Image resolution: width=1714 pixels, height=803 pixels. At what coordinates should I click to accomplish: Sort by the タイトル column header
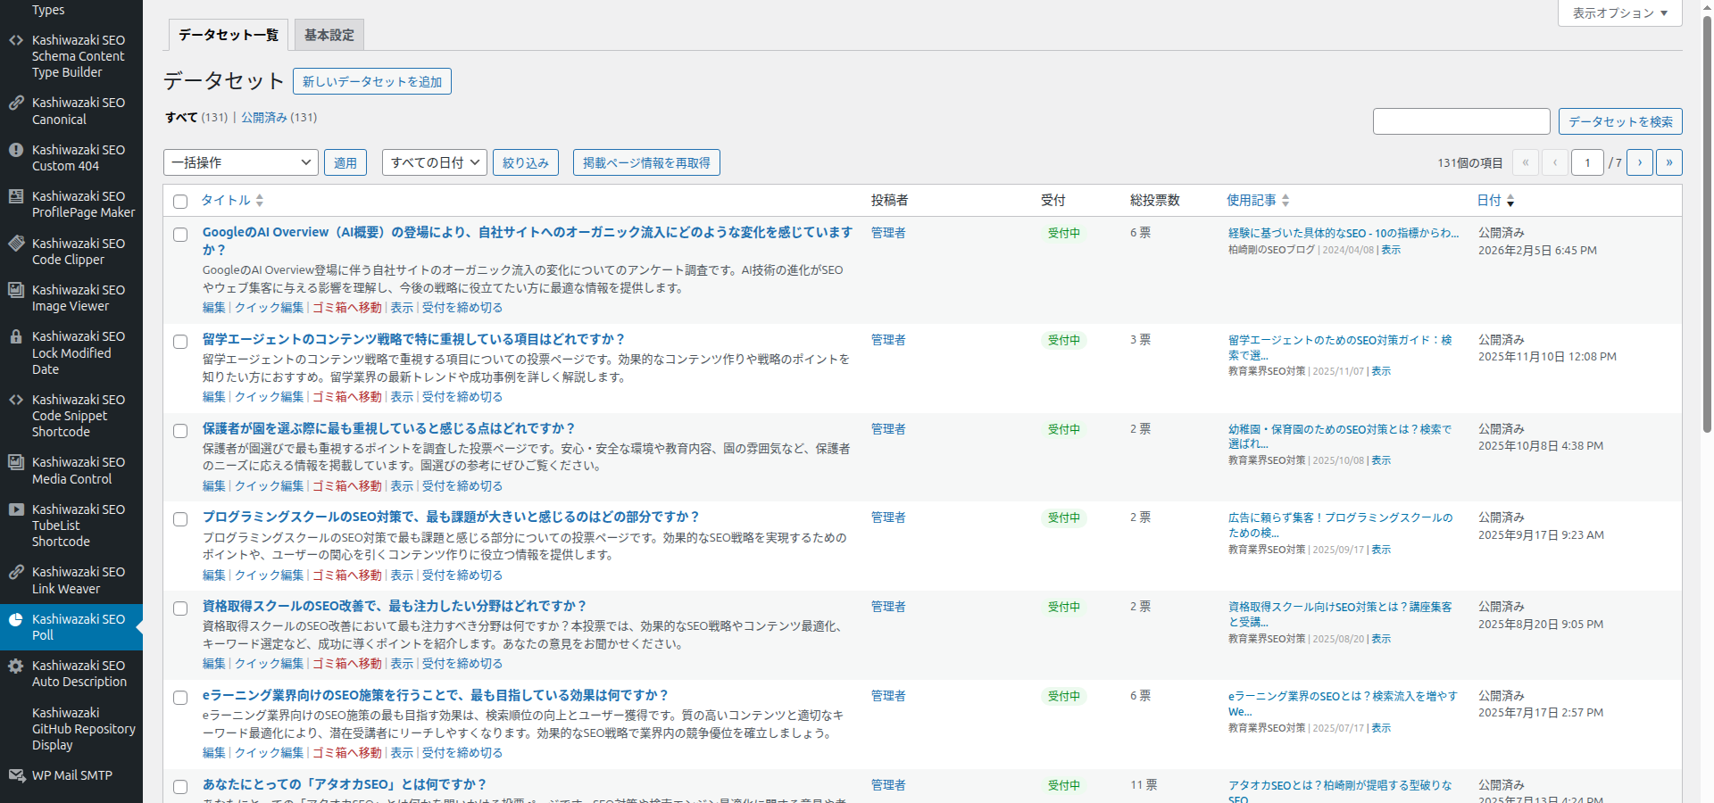point(232,201)
